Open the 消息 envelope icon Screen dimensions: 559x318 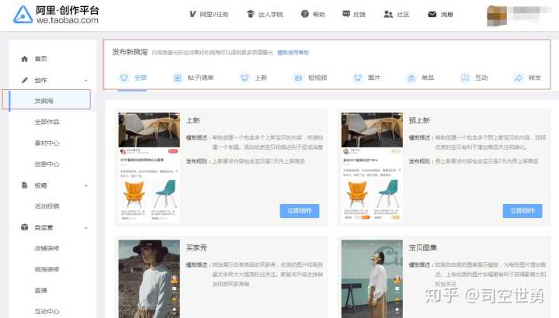432,15
